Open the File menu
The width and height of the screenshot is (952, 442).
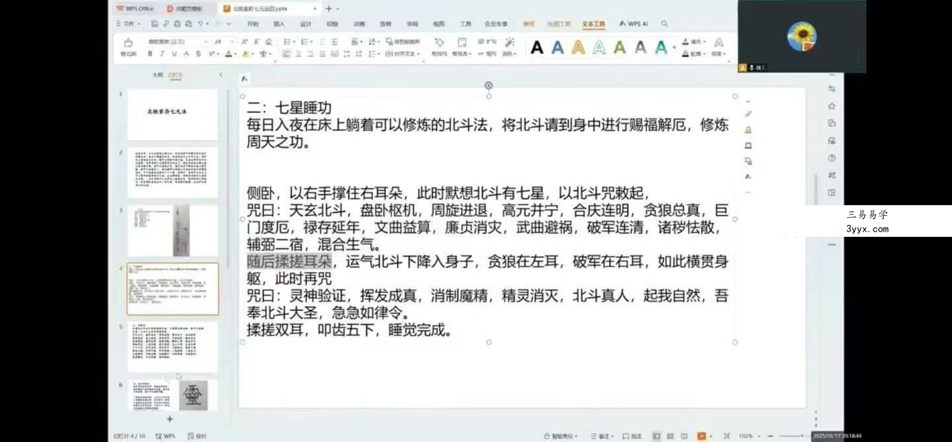coord(128,24)
